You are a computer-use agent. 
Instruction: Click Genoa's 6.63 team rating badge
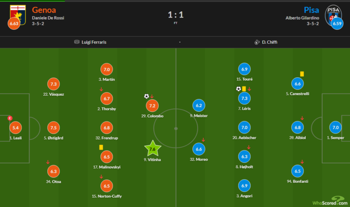[x=15, y=23]
